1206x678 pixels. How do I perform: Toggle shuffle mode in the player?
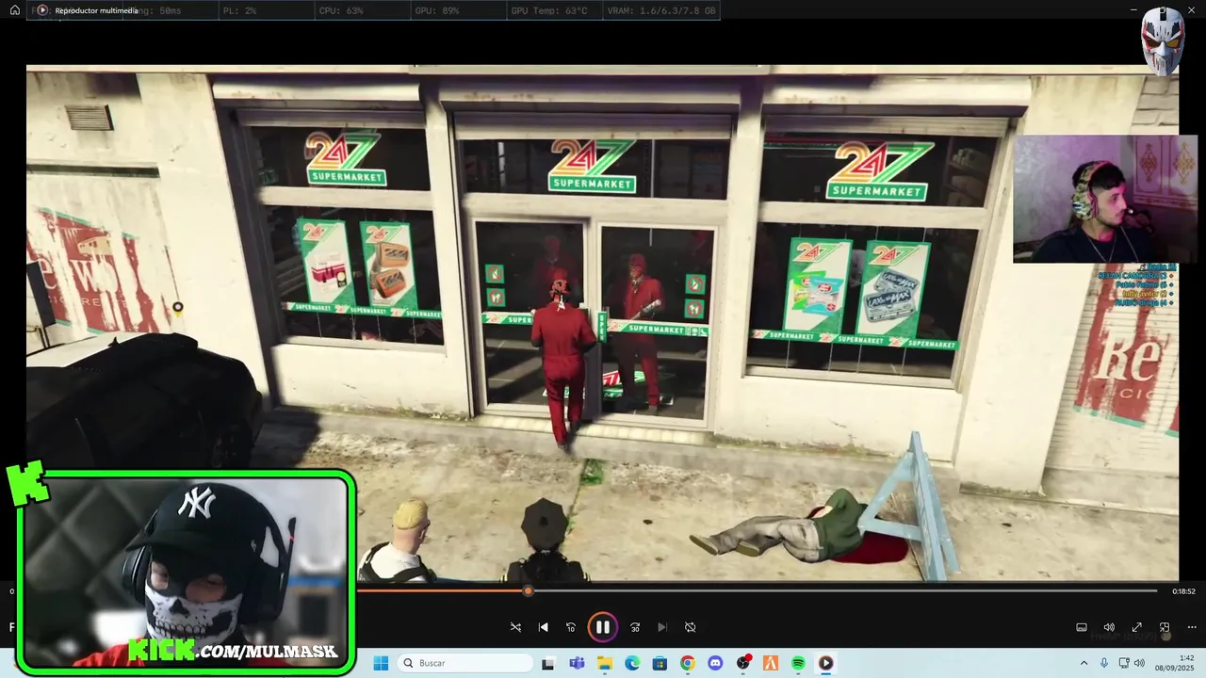pyautogui.click(x=515, y=627)
